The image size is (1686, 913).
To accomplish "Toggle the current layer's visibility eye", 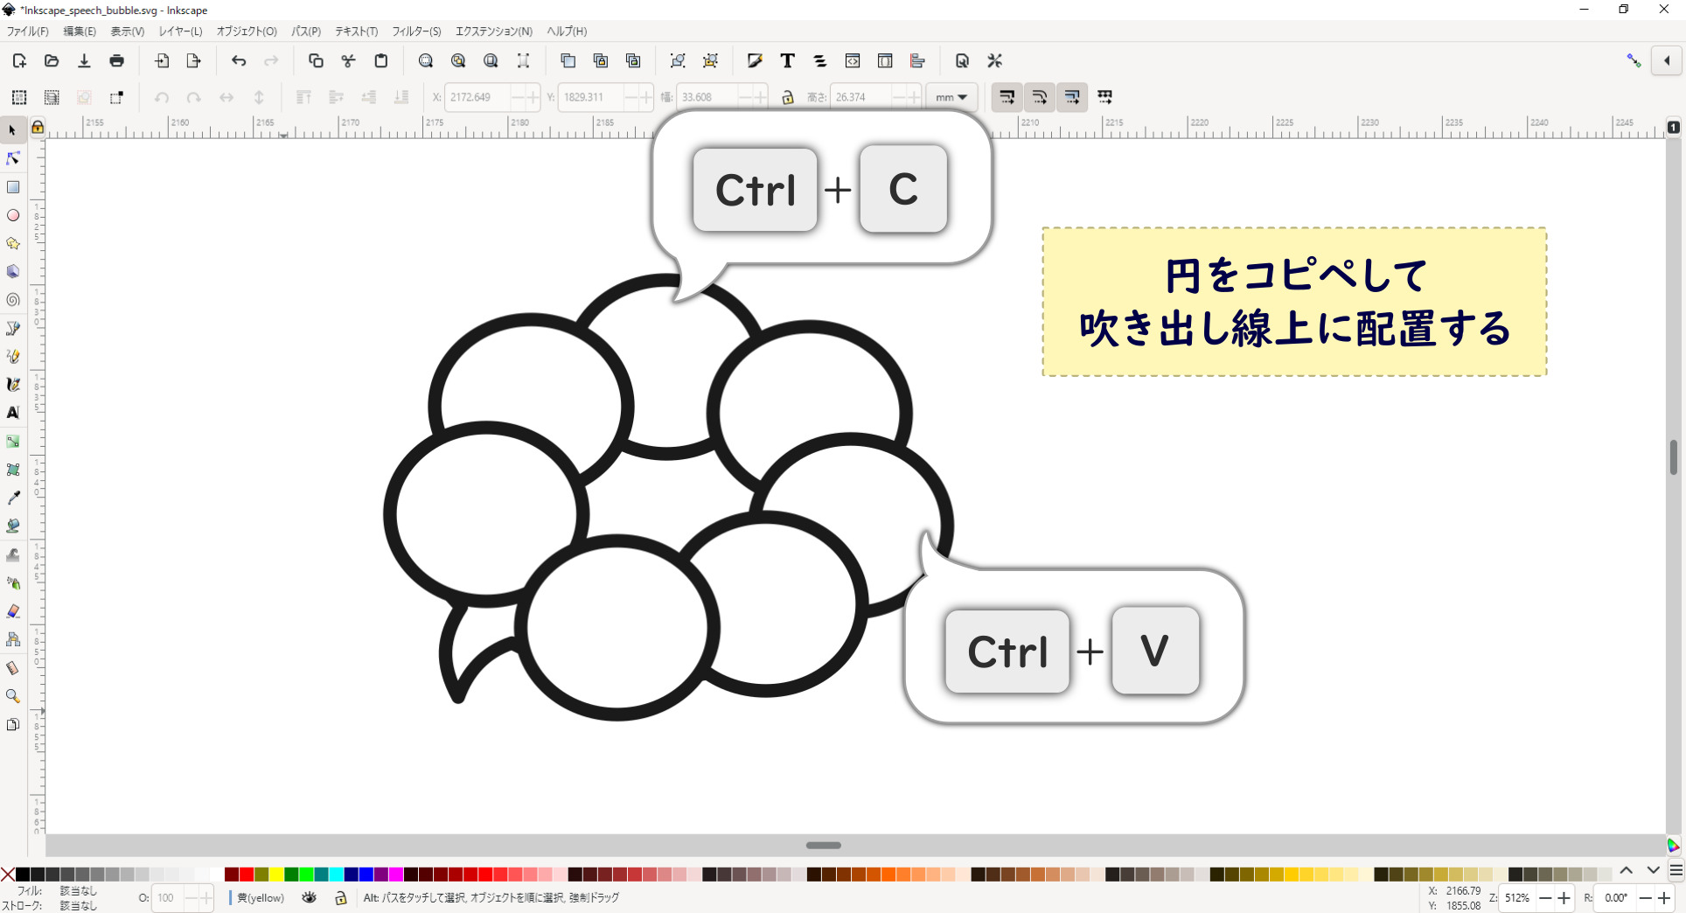I will click(x=310, y=898).
